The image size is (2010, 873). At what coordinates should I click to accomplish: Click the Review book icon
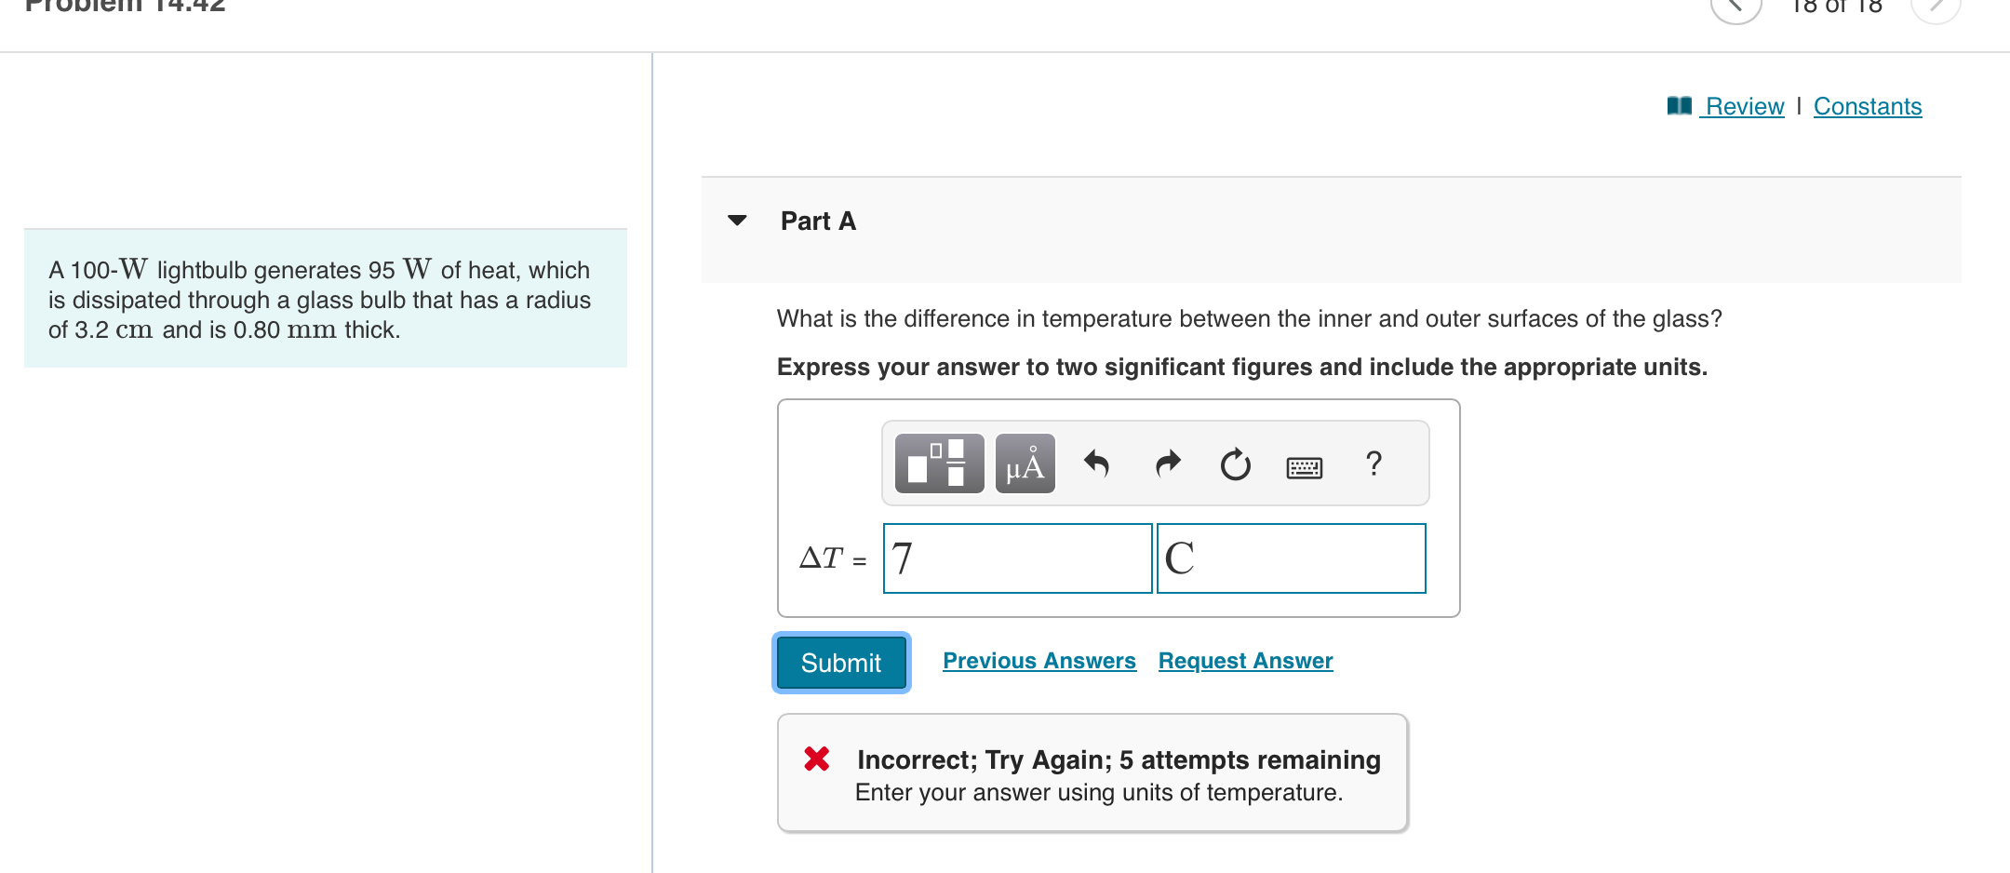1679,106
